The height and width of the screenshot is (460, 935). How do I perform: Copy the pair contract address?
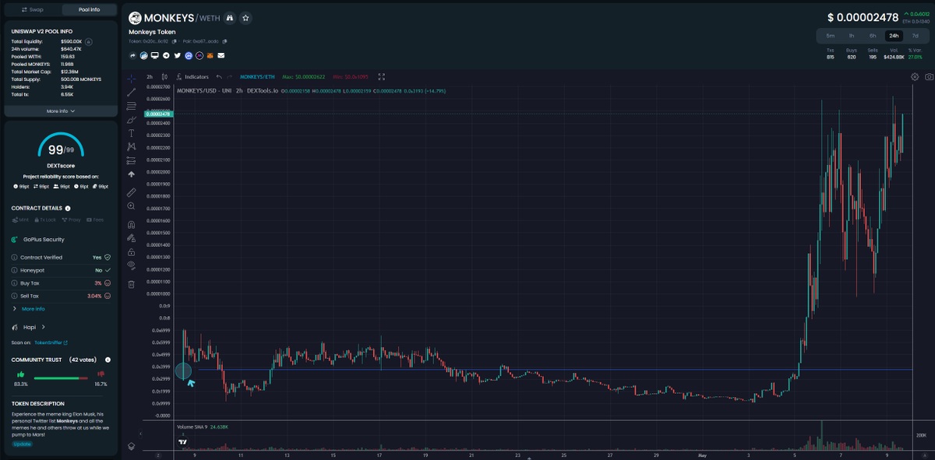coord(224,41)
